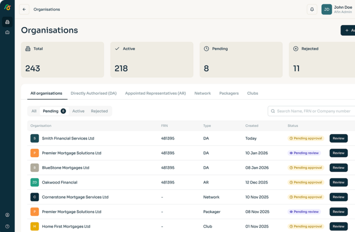Image resolution: width=355 pixels, height=232 pixels.
Task: Select the Active status filter
Action: (78, 111)
